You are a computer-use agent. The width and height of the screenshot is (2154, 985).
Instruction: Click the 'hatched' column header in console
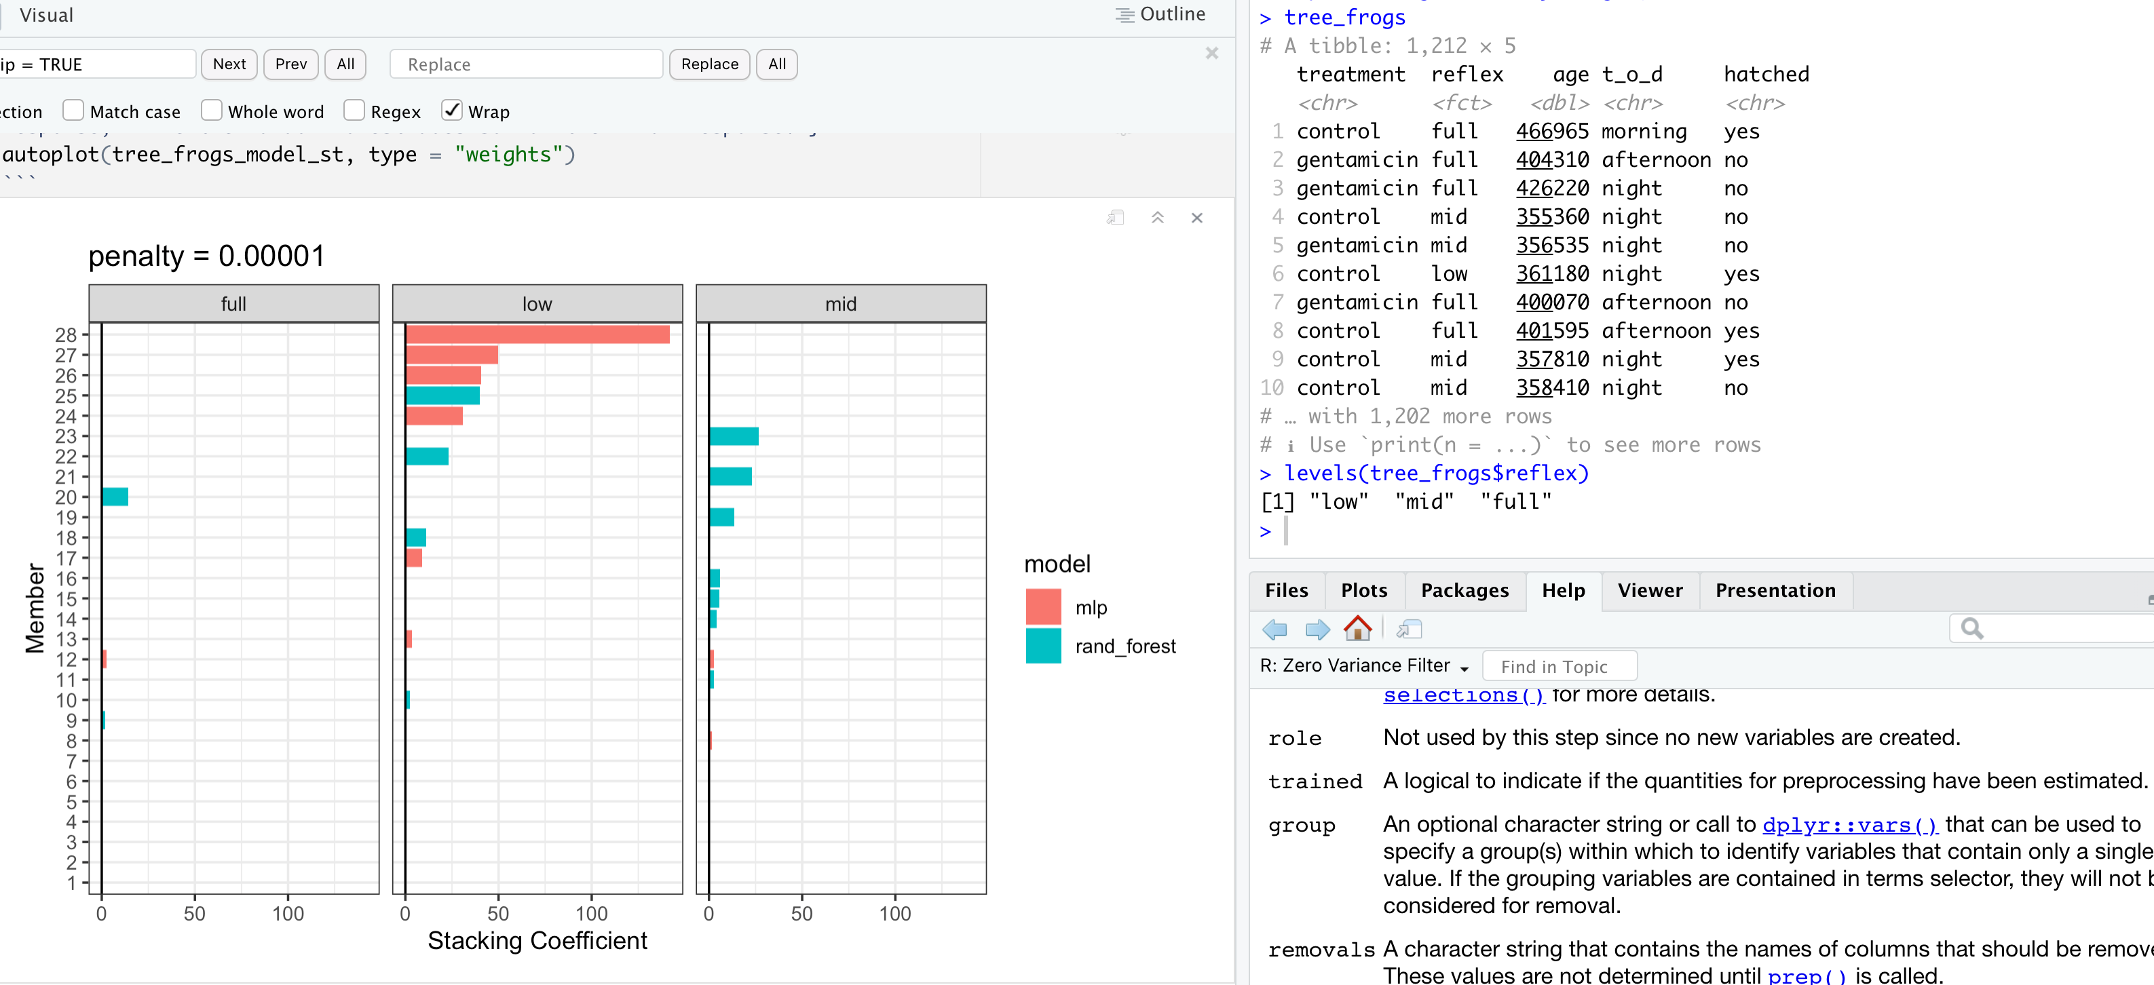[x=1766, y=75]
